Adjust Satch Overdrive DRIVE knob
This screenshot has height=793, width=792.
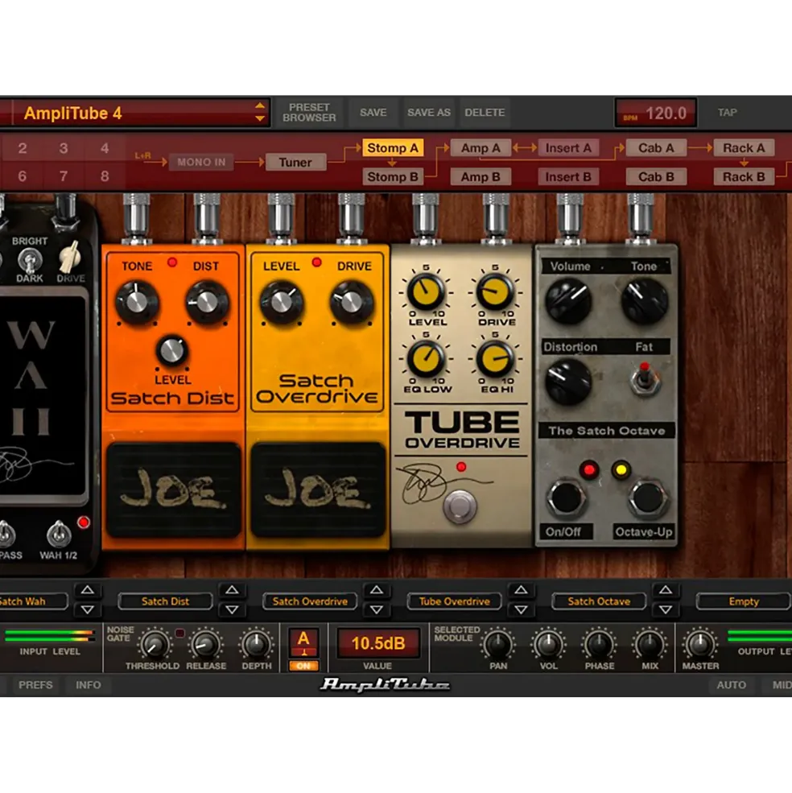pyautogui.click(x=352, y=303)
